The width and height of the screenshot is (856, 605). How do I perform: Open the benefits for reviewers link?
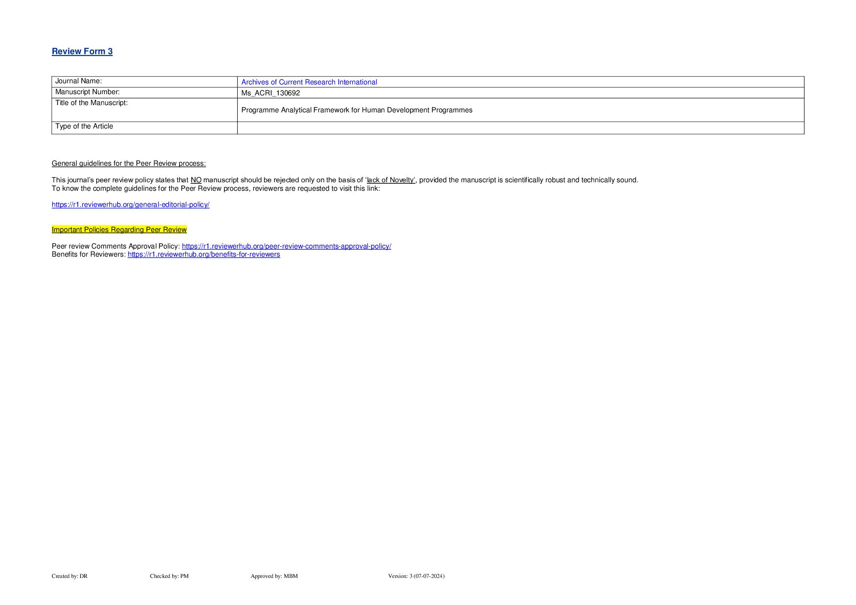204,254
